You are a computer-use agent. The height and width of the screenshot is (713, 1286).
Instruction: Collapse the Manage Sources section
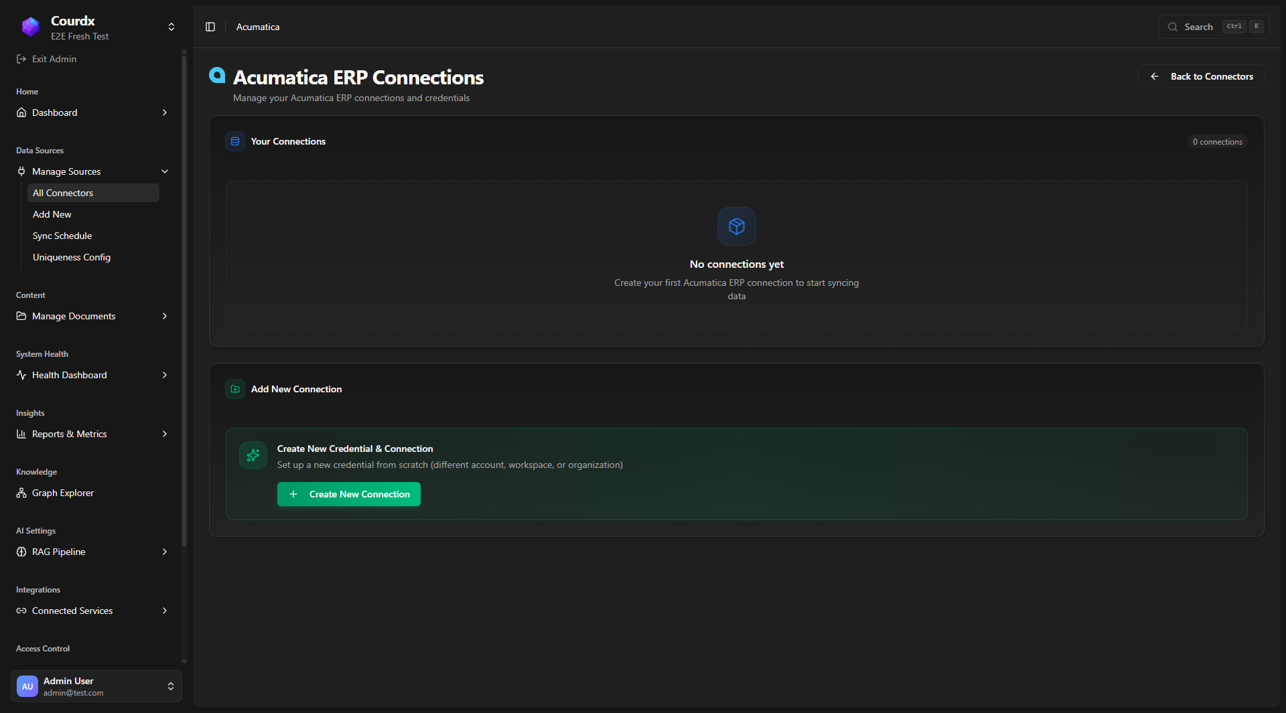[x=164, y=171]
